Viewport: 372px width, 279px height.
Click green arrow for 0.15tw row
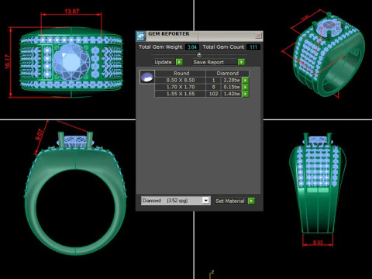pyautogui.click(x=245, y=87)
